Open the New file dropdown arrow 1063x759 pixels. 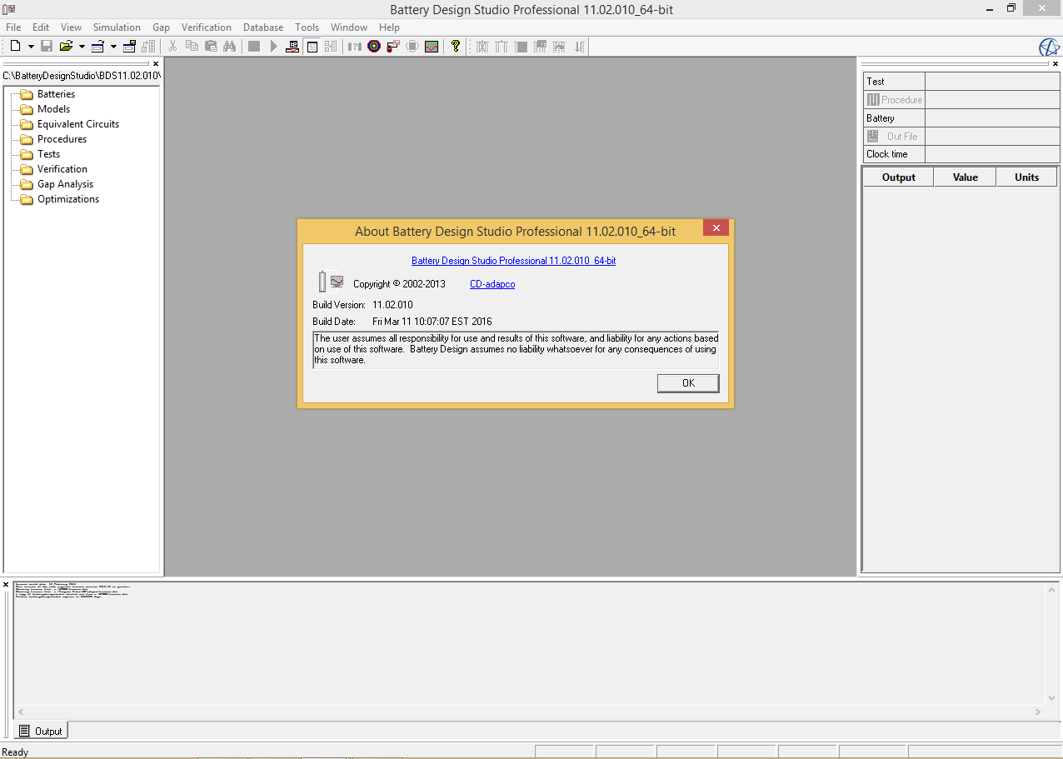31,47
